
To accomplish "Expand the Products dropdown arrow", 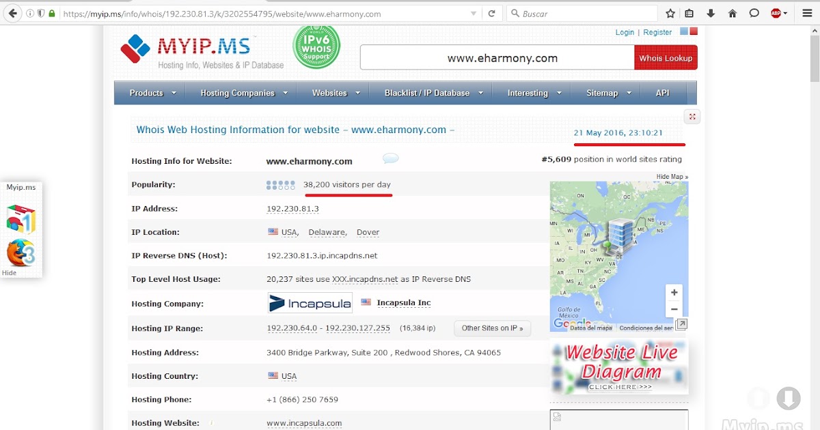I will pos(174,93).
